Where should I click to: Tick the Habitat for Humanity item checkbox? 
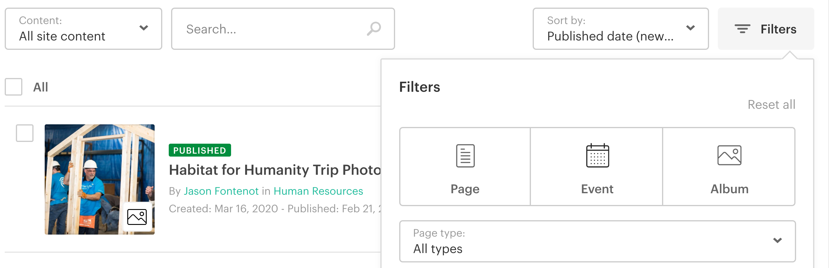(25, 133)
